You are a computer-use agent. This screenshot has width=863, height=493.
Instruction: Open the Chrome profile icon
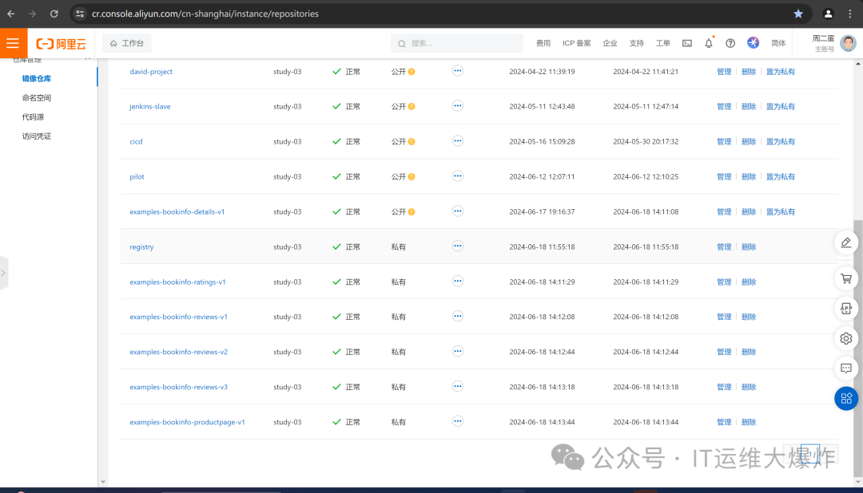click(x=828, y=14)
